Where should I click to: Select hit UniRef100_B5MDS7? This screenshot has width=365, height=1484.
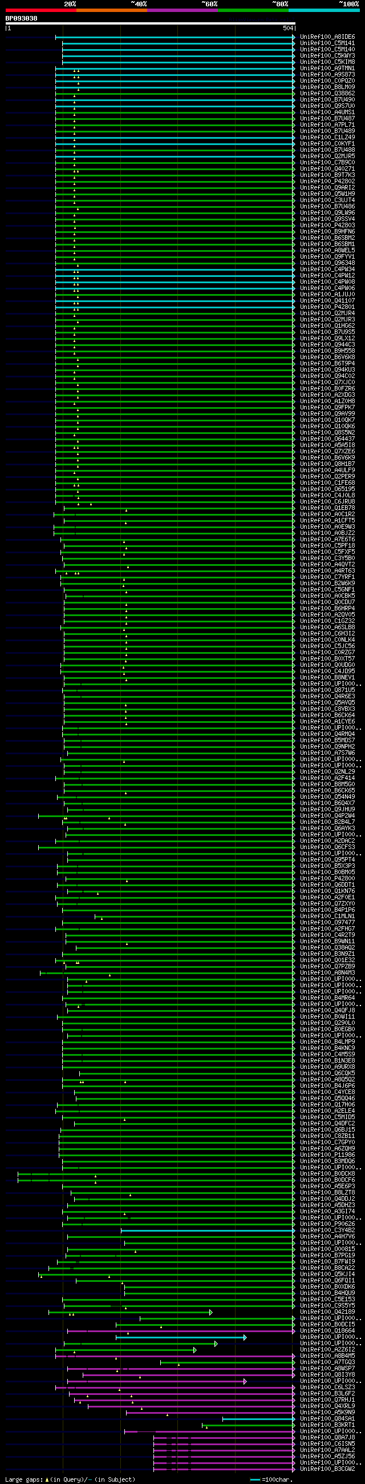point(327,740)
